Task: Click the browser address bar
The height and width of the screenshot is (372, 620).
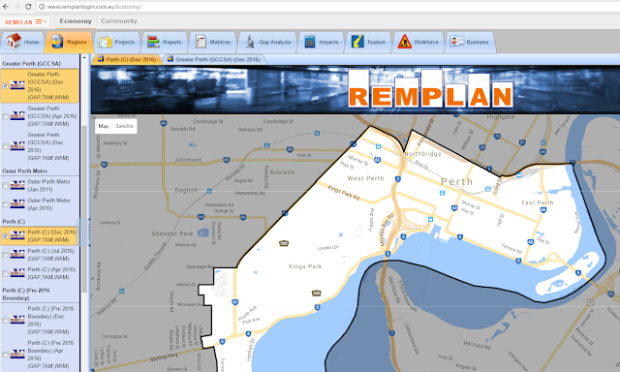Action: [328, 7]
